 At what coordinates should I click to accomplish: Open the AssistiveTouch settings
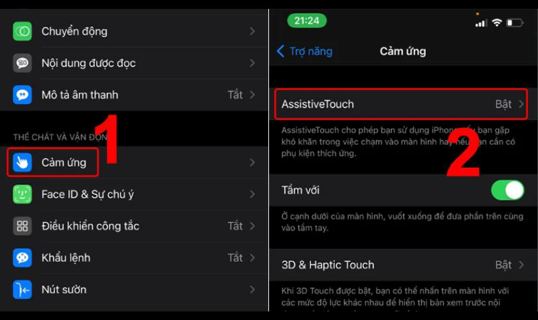coord(401,104)
